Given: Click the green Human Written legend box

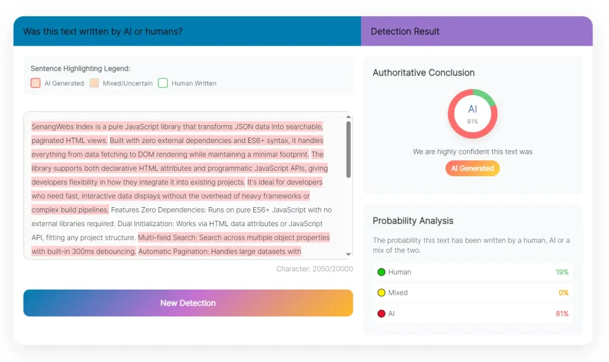Looking at the screenshot, I should pos(163,83).
